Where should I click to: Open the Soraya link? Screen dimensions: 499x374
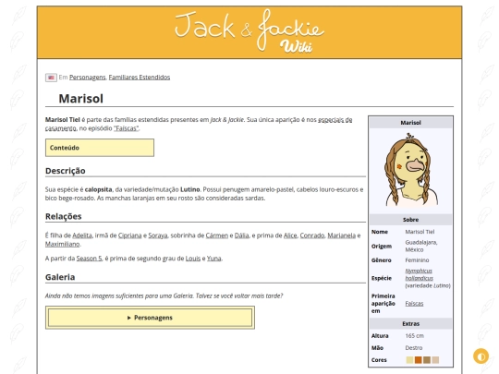158,235
